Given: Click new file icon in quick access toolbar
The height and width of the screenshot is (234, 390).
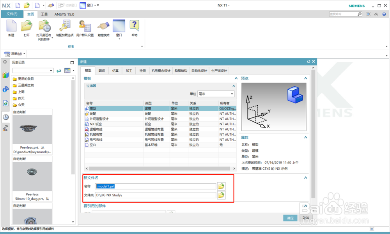Looking at the screenshot, I should [x=18, y=5].
